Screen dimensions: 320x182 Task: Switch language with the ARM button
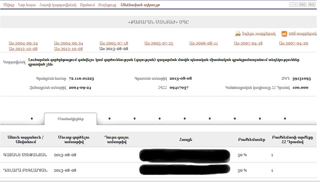coord(293,5)
